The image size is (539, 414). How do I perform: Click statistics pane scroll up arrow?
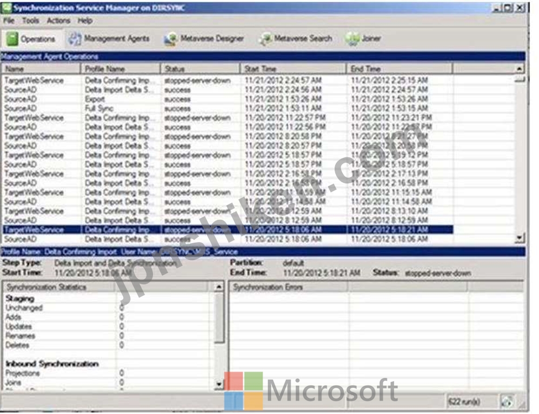218,287
